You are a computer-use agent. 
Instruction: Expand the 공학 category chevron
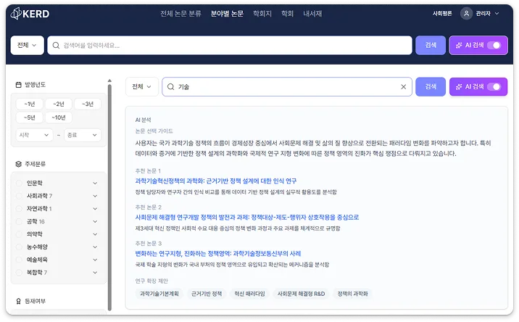95,222
